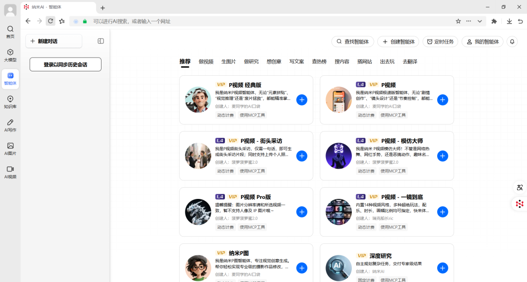Add the P视频 经典版 agent with plus
The width and height of the screenshot is (527, 282).
pos(302,100)
